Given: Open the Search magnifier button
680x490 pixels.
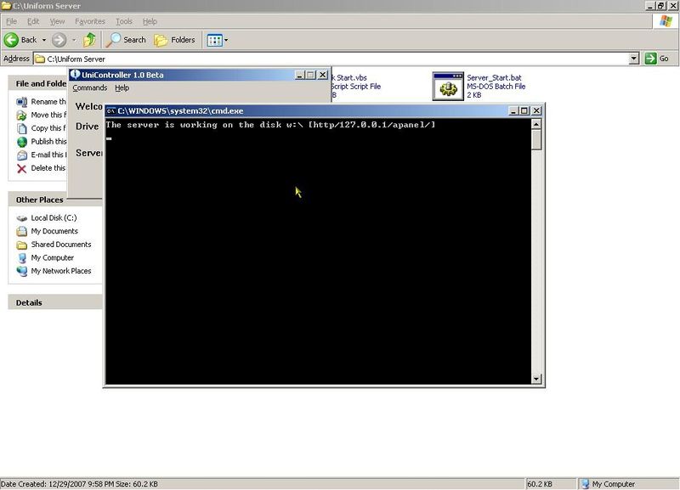Looking at the screenshot, I should click(x=126, y=40).
